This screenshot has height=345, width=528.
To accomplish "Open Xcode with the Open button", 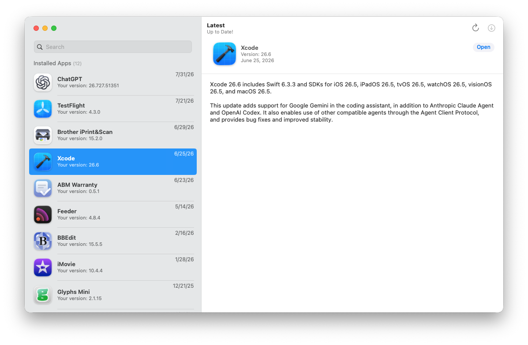I will click(x=483, y=47).
